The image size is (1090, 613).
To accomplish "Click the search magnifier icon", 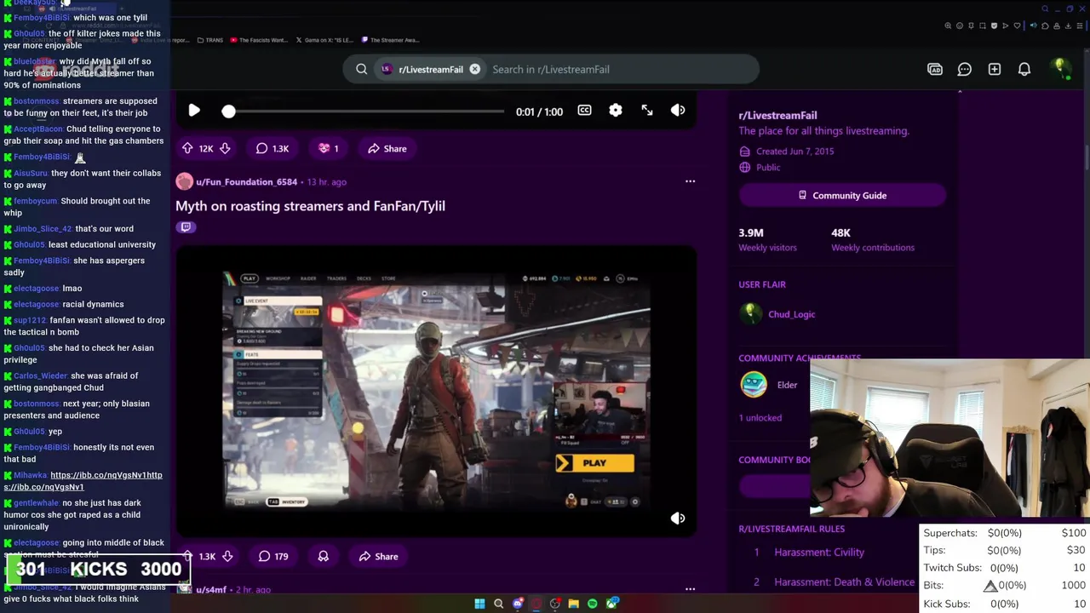I will point(362,69).
